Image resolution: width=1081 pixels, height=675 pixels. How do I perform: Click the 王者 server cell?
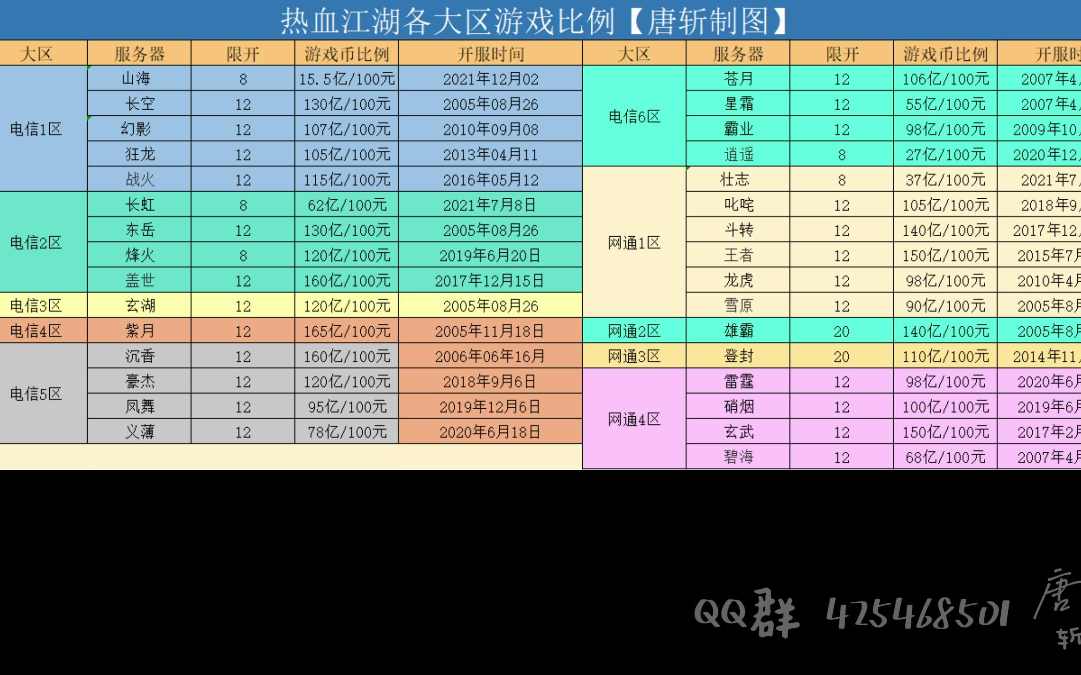(x=738, y=255)
